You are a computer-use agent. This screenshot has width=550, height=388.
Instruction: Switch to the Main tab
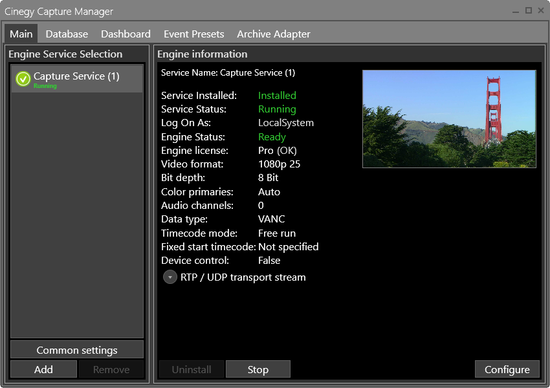click(21, 34)
